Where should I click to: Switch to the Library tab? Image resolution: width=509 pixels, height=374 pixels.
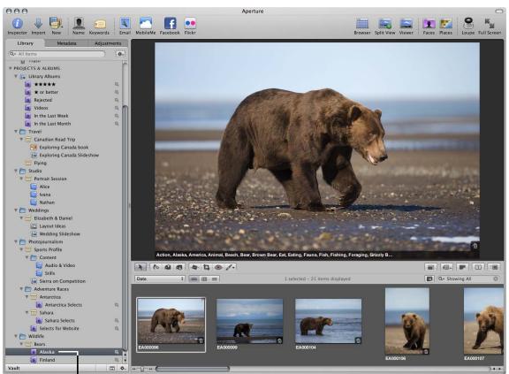[26, 43]
